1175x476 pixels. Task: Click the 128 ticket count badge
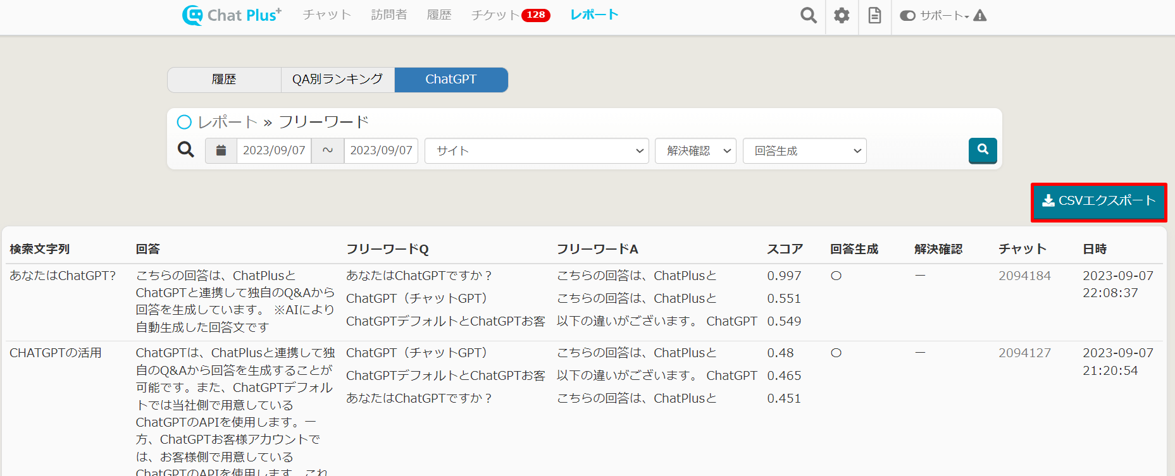pyautogui.click(x=536, y=15)
